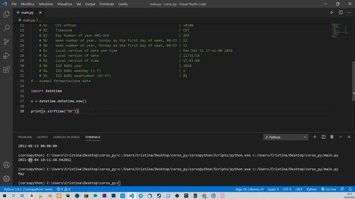Open the File menu

(14, 4)
